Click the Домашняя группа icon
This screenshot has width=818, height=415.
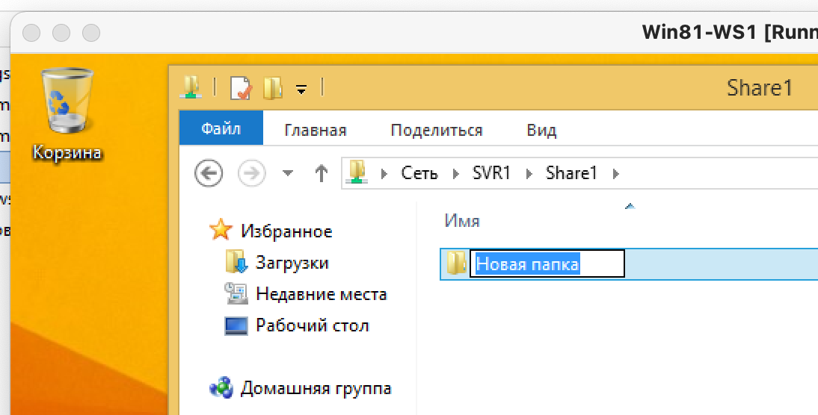coord(221,388)
